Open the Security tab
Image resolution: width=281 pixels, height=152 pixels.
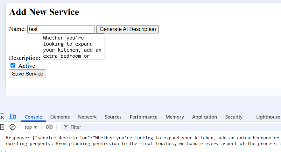[234, 117]
